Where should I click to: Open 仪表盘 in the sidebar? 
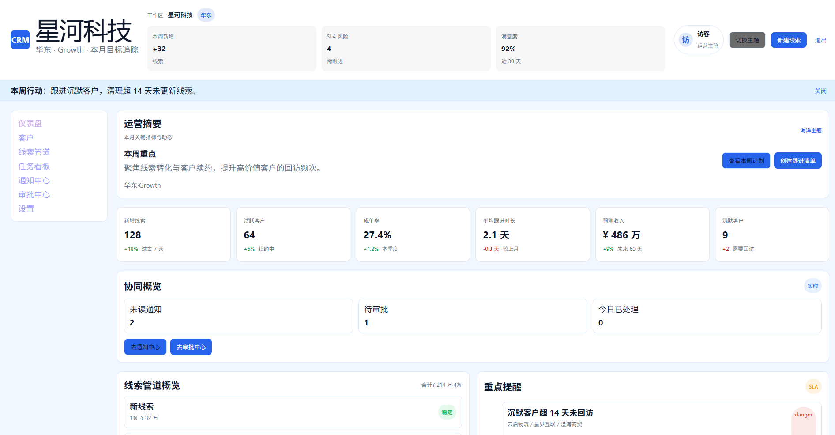click(30, 124)
